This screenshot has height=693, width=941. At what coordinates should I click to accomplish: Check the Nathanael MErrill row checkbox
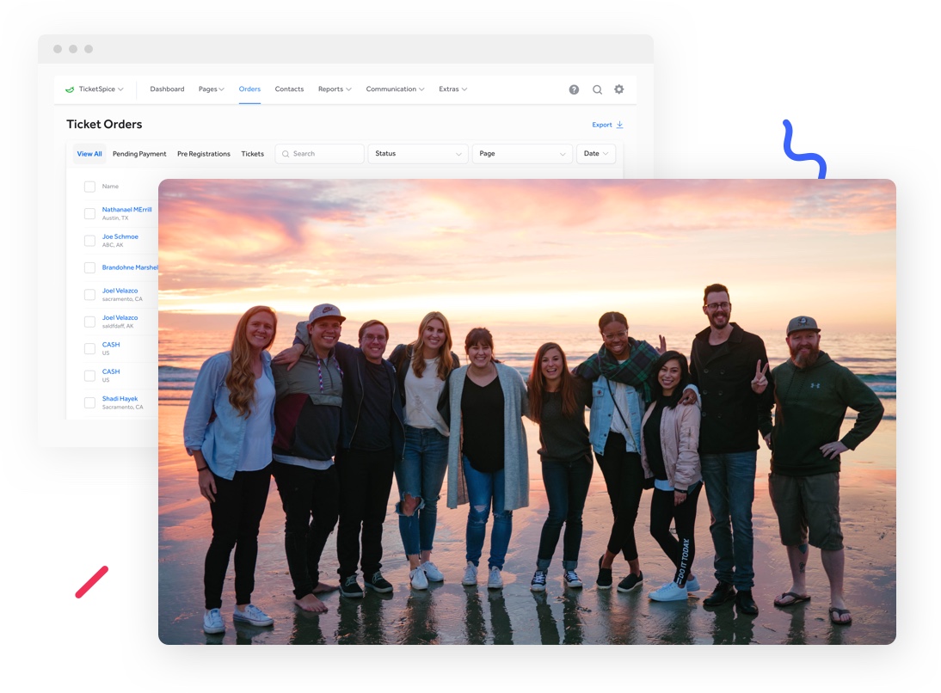point(89,213)
